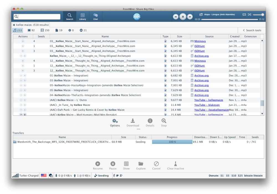Image resolution: width=277 pixels, height=194 pixels.
Task: Click Turbo-Charged connection status indicator
Action: (x=25, y=176)
